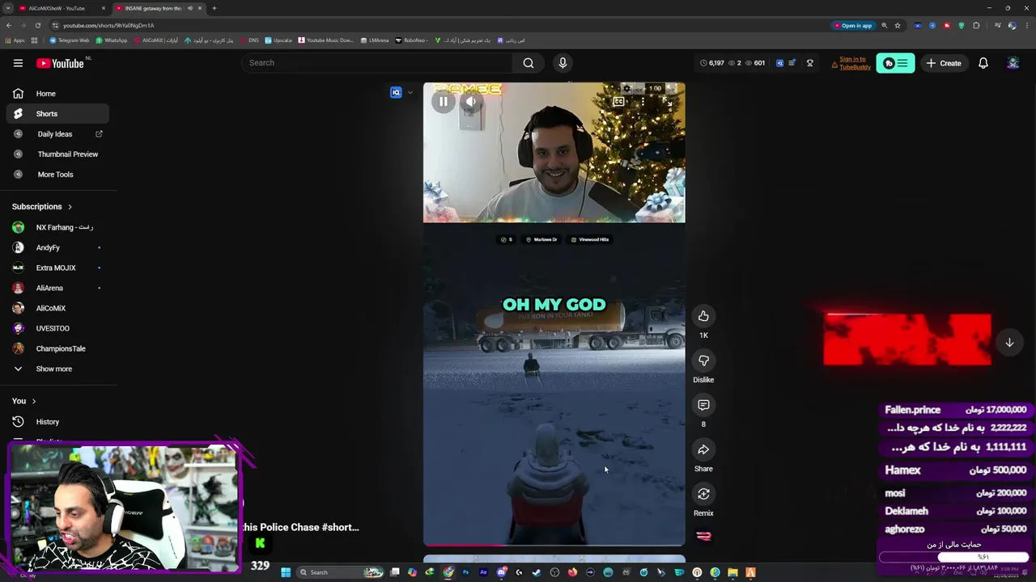This screenshot has width=1036, height=582.
Task: Expand the Subscriptions section chevron
Action: [x=70, y=207]
